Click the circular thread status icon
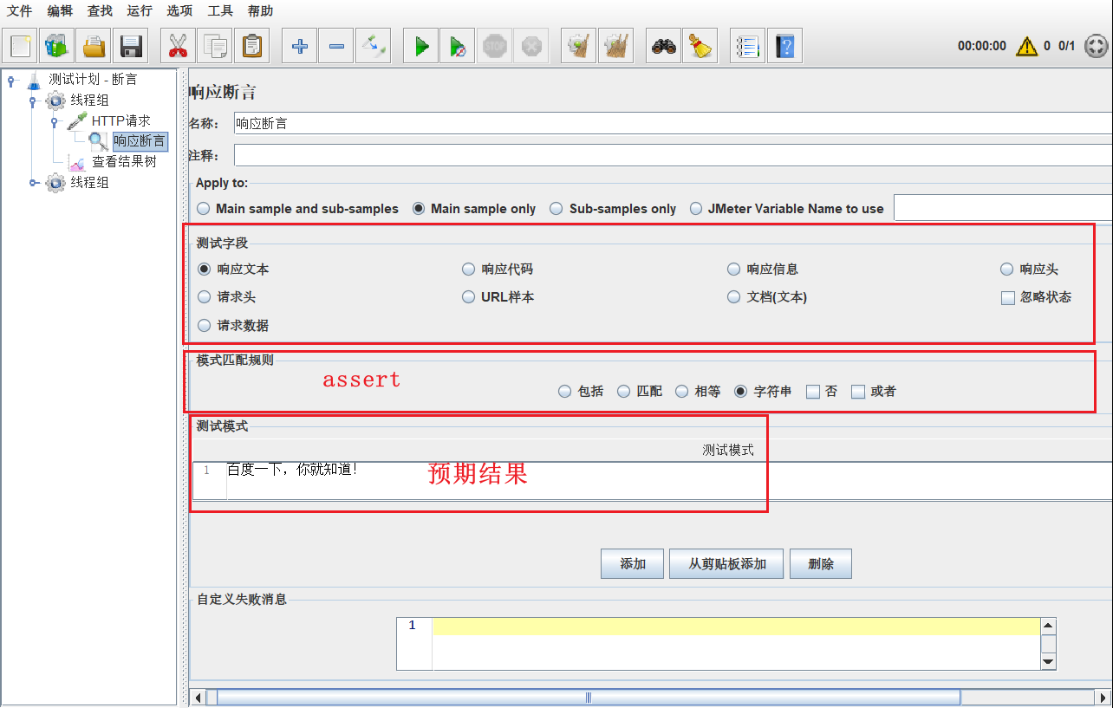This screenshot has height=708, width=1113. click(1096, 46)
